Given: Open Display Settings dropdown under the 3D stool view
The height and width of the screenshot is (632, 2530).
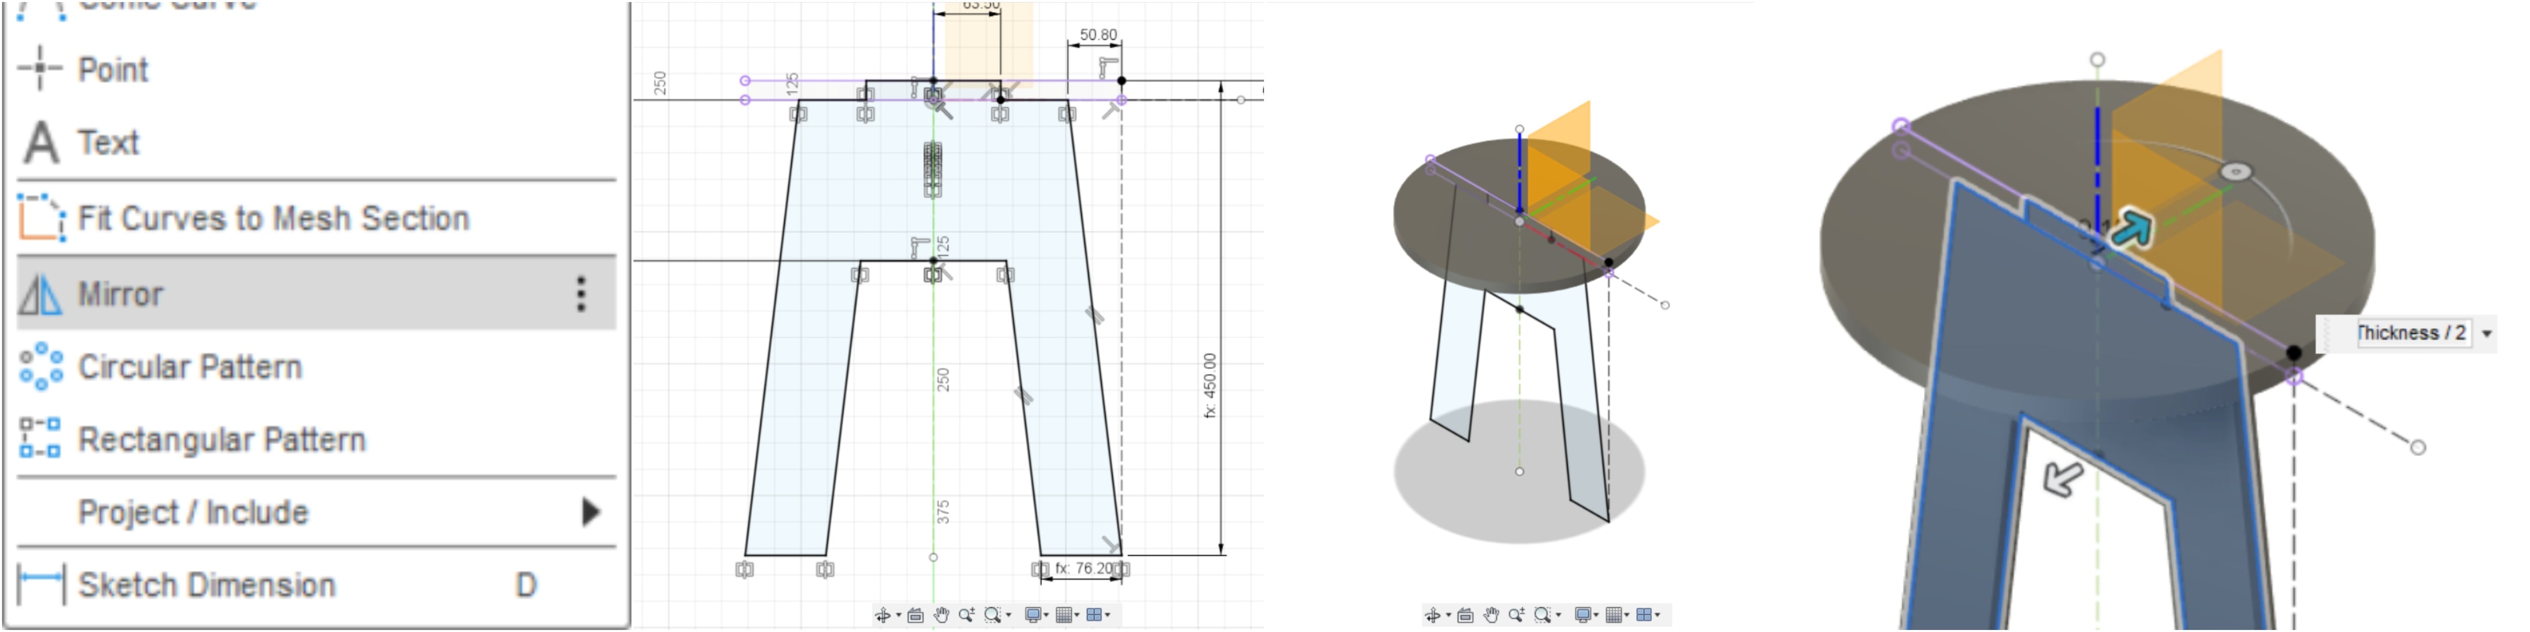Looking at the screenshot, I should pos(1587,615).
